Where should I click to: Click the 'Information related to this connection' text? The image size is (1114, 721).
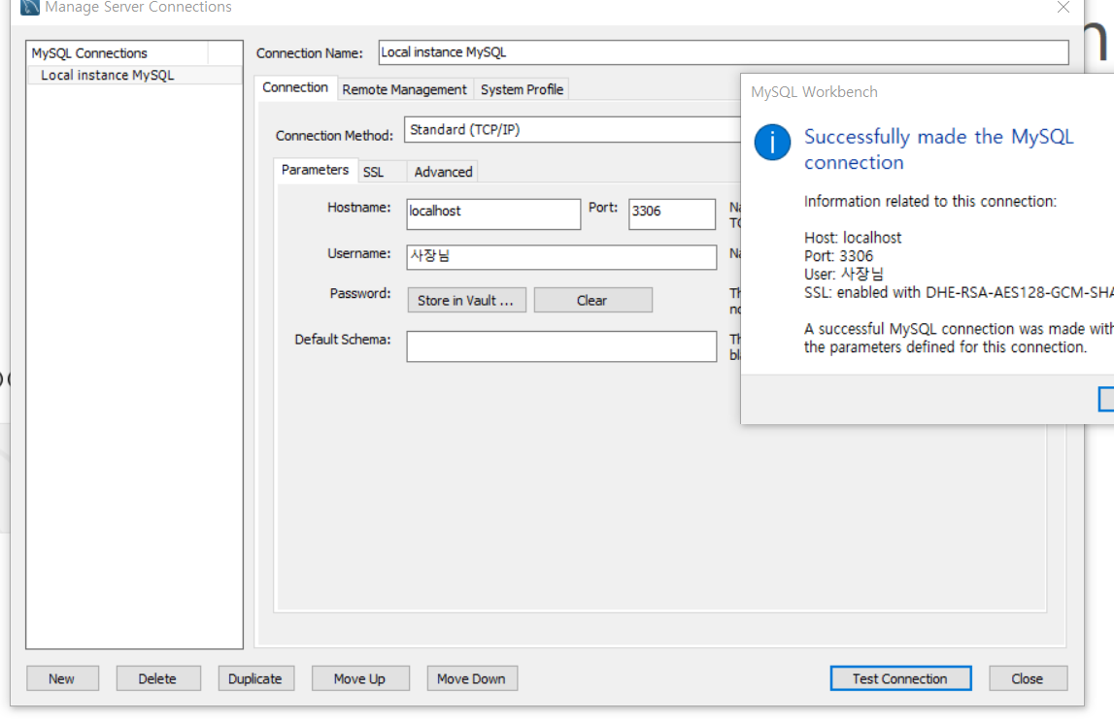[930, 202]
